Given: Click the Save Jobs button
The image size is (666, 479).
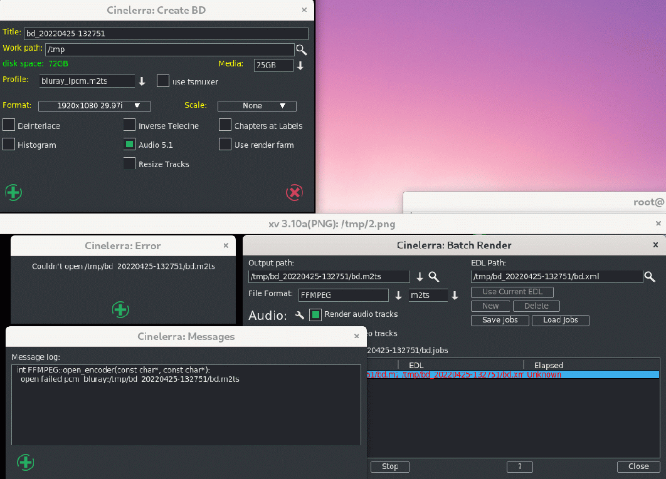Looking at the screenshot, I should 500,320.
